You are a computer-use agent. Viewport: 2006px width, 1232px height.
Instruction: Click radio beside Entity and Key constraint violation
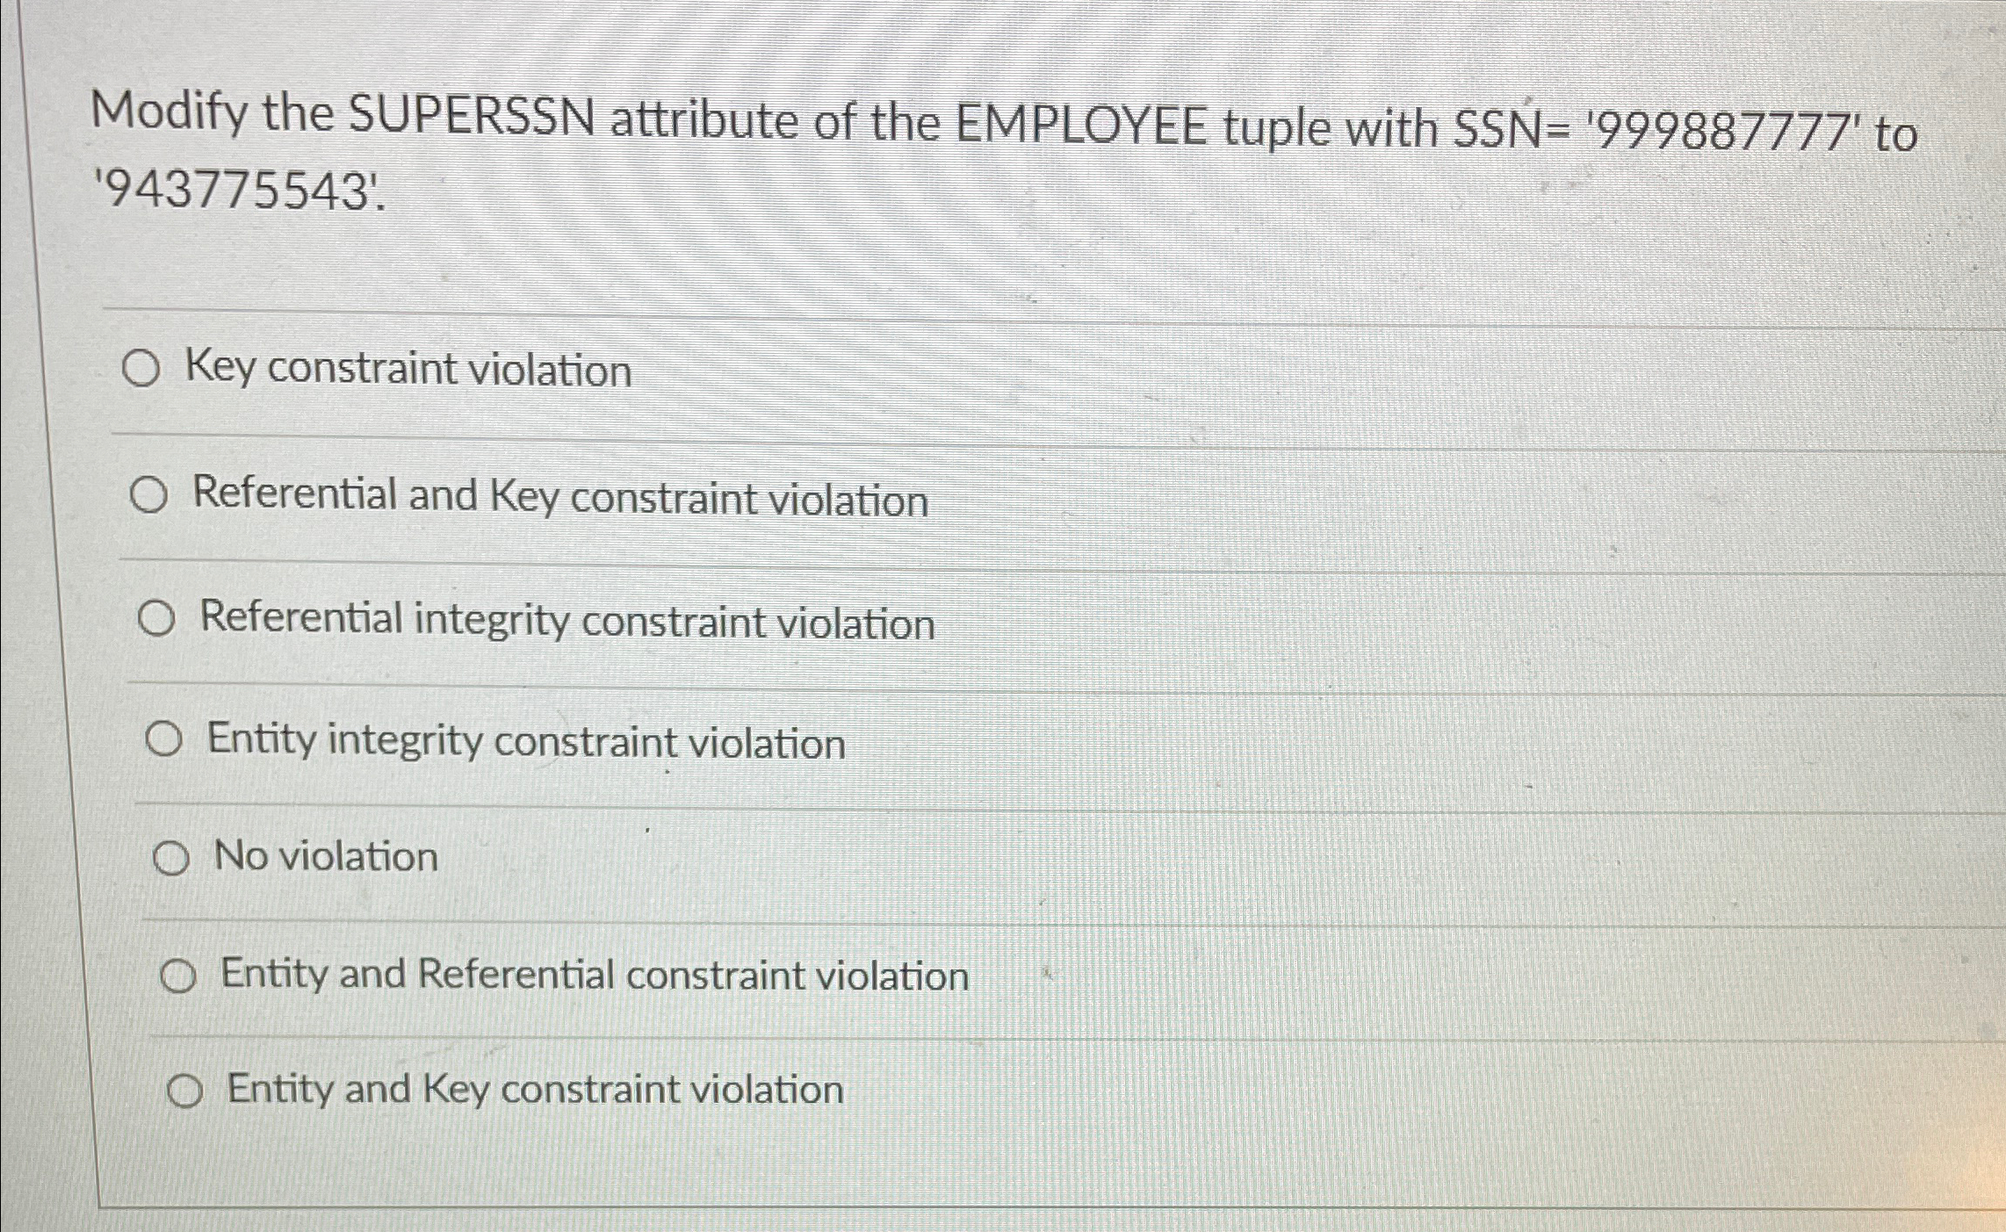187,1088
